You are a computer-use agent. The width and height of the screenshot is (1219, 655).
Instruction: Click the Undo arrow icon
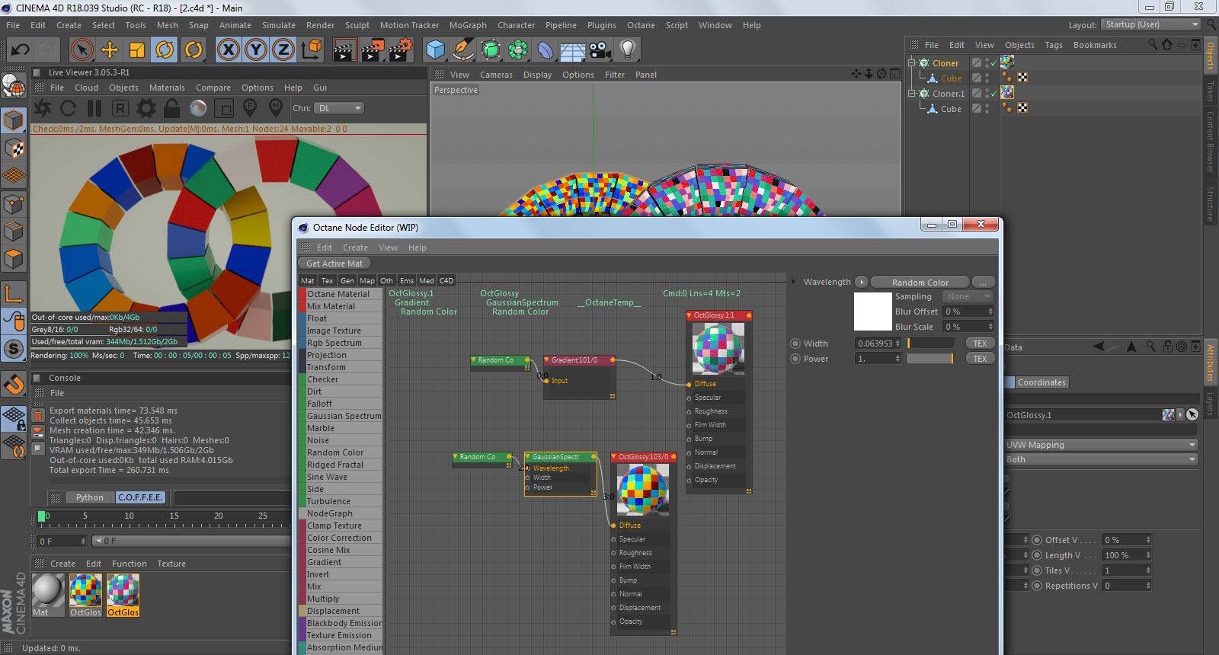pyautogui.click(x=20, y=50)
